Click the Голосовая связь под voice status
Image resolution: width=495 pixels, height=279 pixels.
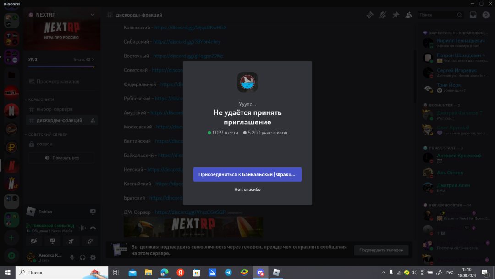53,226
